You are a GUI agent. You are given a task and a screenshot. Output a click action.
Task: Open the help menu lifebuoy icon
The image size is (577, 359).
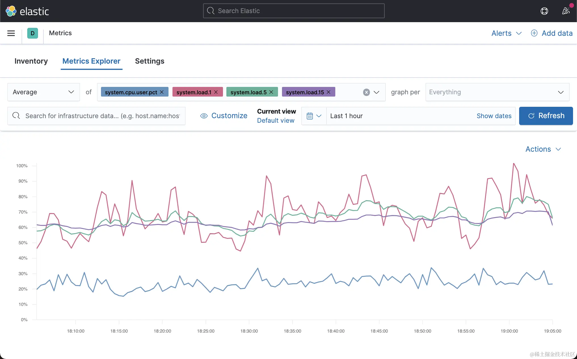point(544,11)
